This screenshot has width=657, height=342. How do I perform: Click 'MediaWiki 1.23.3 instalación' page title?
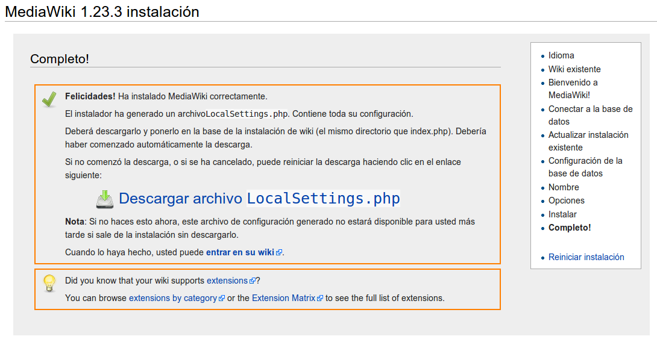[102, 11]
